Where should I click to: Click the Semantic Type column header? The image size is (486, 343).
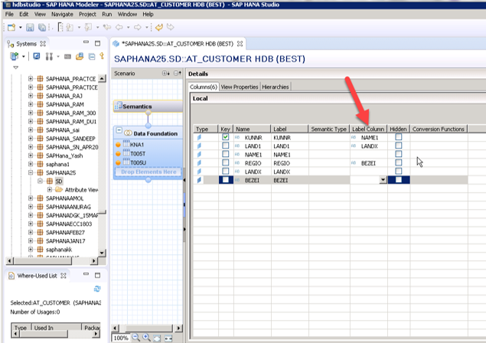coord(329,129)
